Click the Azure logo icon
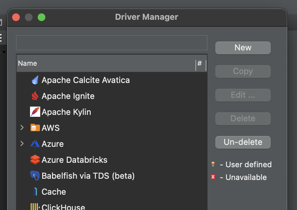297x210 pixels. (35, 144)
